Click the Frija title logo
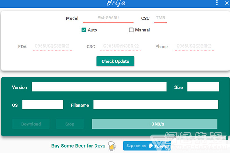 116,3
